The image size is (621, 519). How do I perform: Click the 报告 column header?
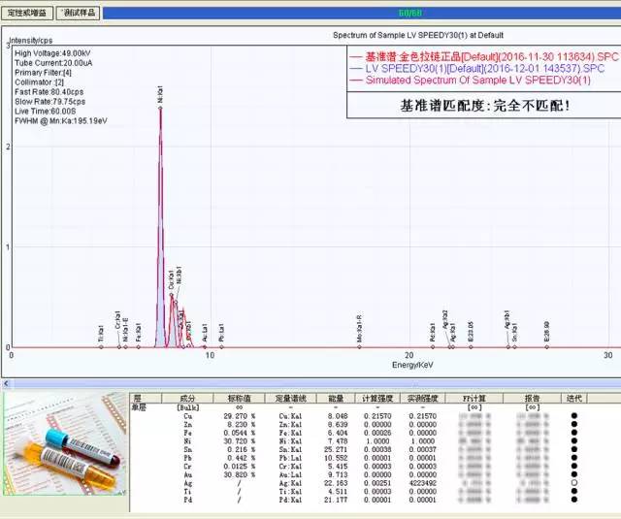(x=532, y=398)
